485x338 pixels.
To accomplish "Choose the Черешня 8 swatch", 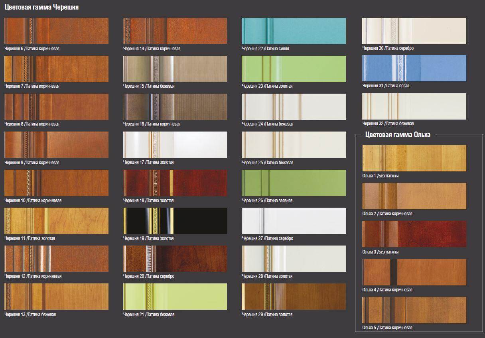I will 56,107.
